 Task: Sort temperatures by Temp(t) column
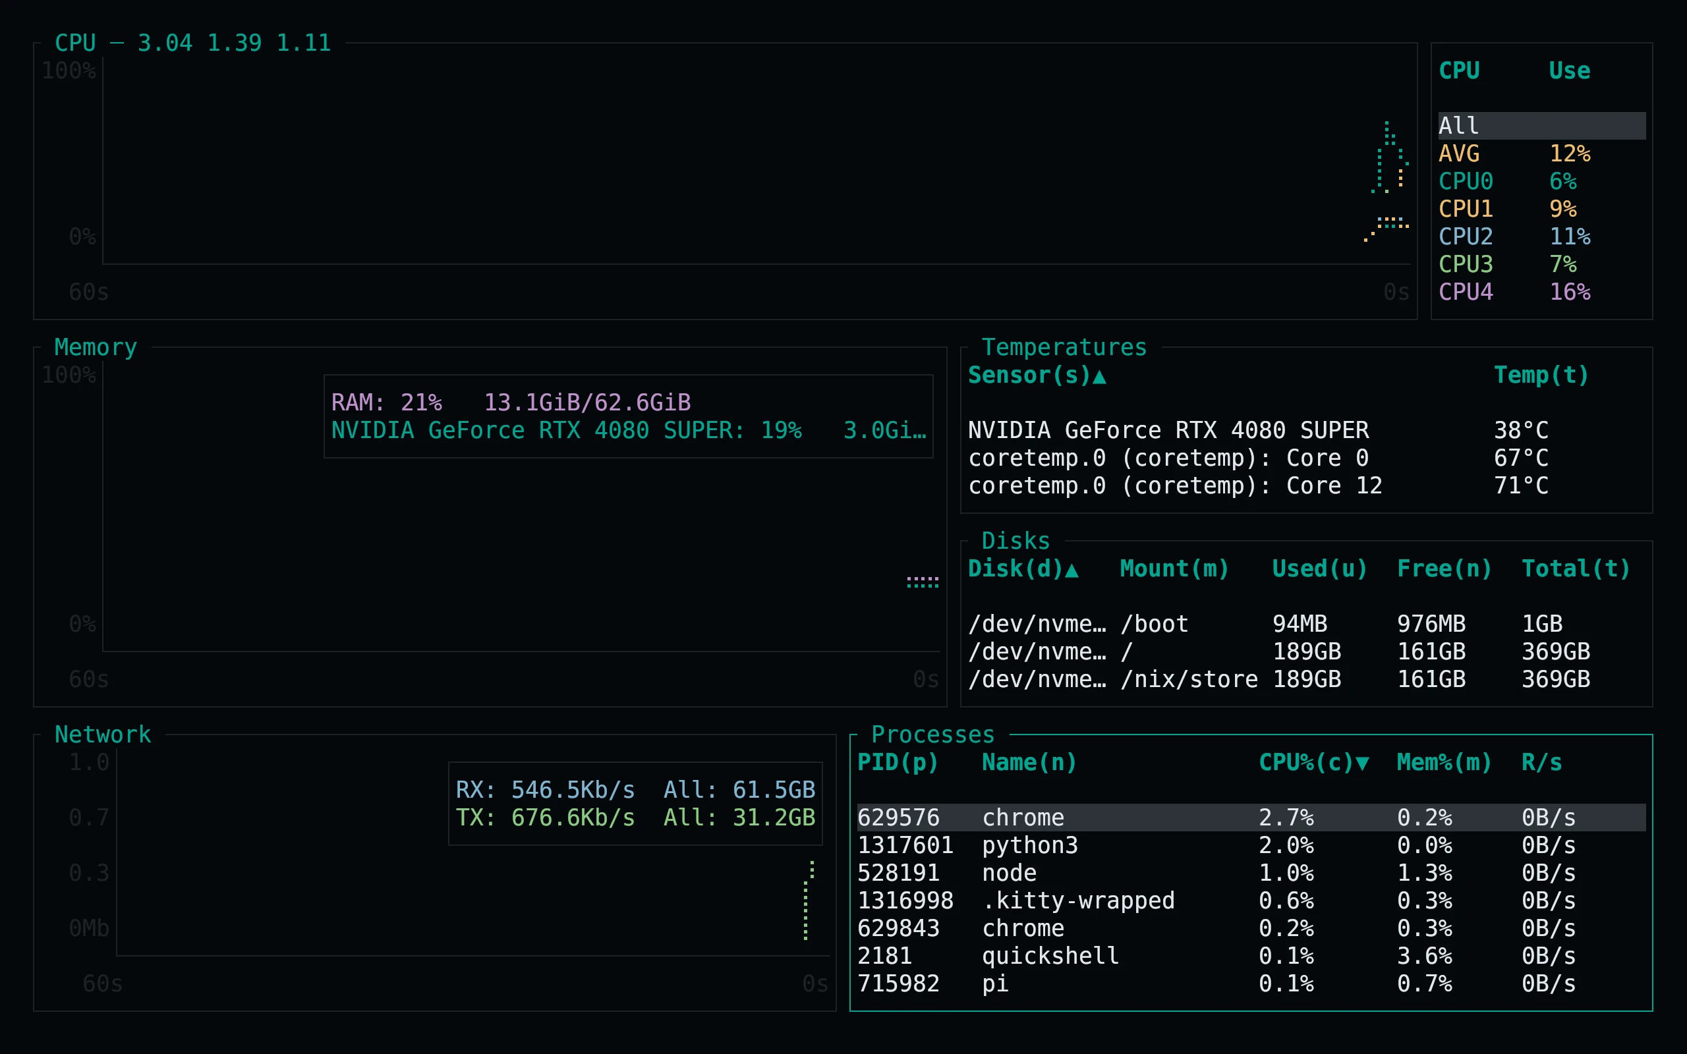[1541, 375]
